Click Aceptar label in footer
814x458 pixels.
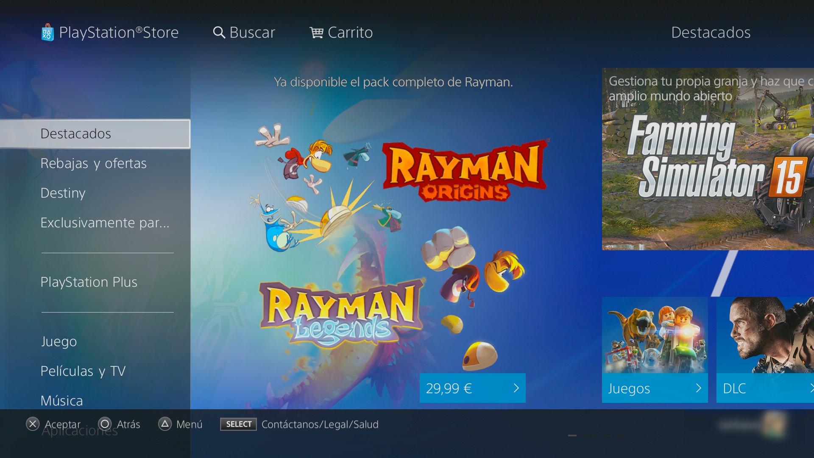coord(63,424)
